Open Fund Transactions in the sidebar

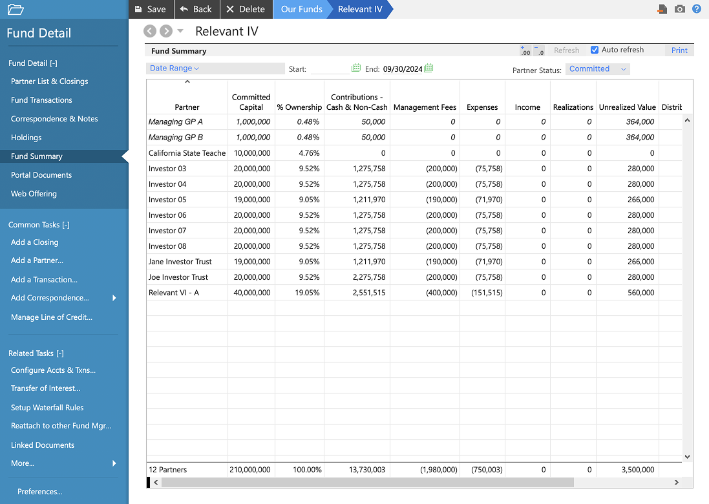click(41, 100)
